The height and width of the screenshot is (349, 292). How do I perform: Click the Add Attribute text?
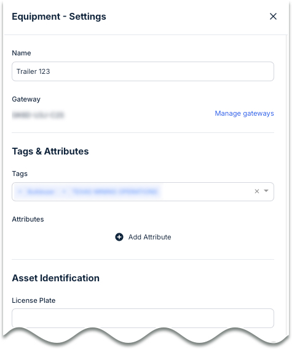[149, 237]
